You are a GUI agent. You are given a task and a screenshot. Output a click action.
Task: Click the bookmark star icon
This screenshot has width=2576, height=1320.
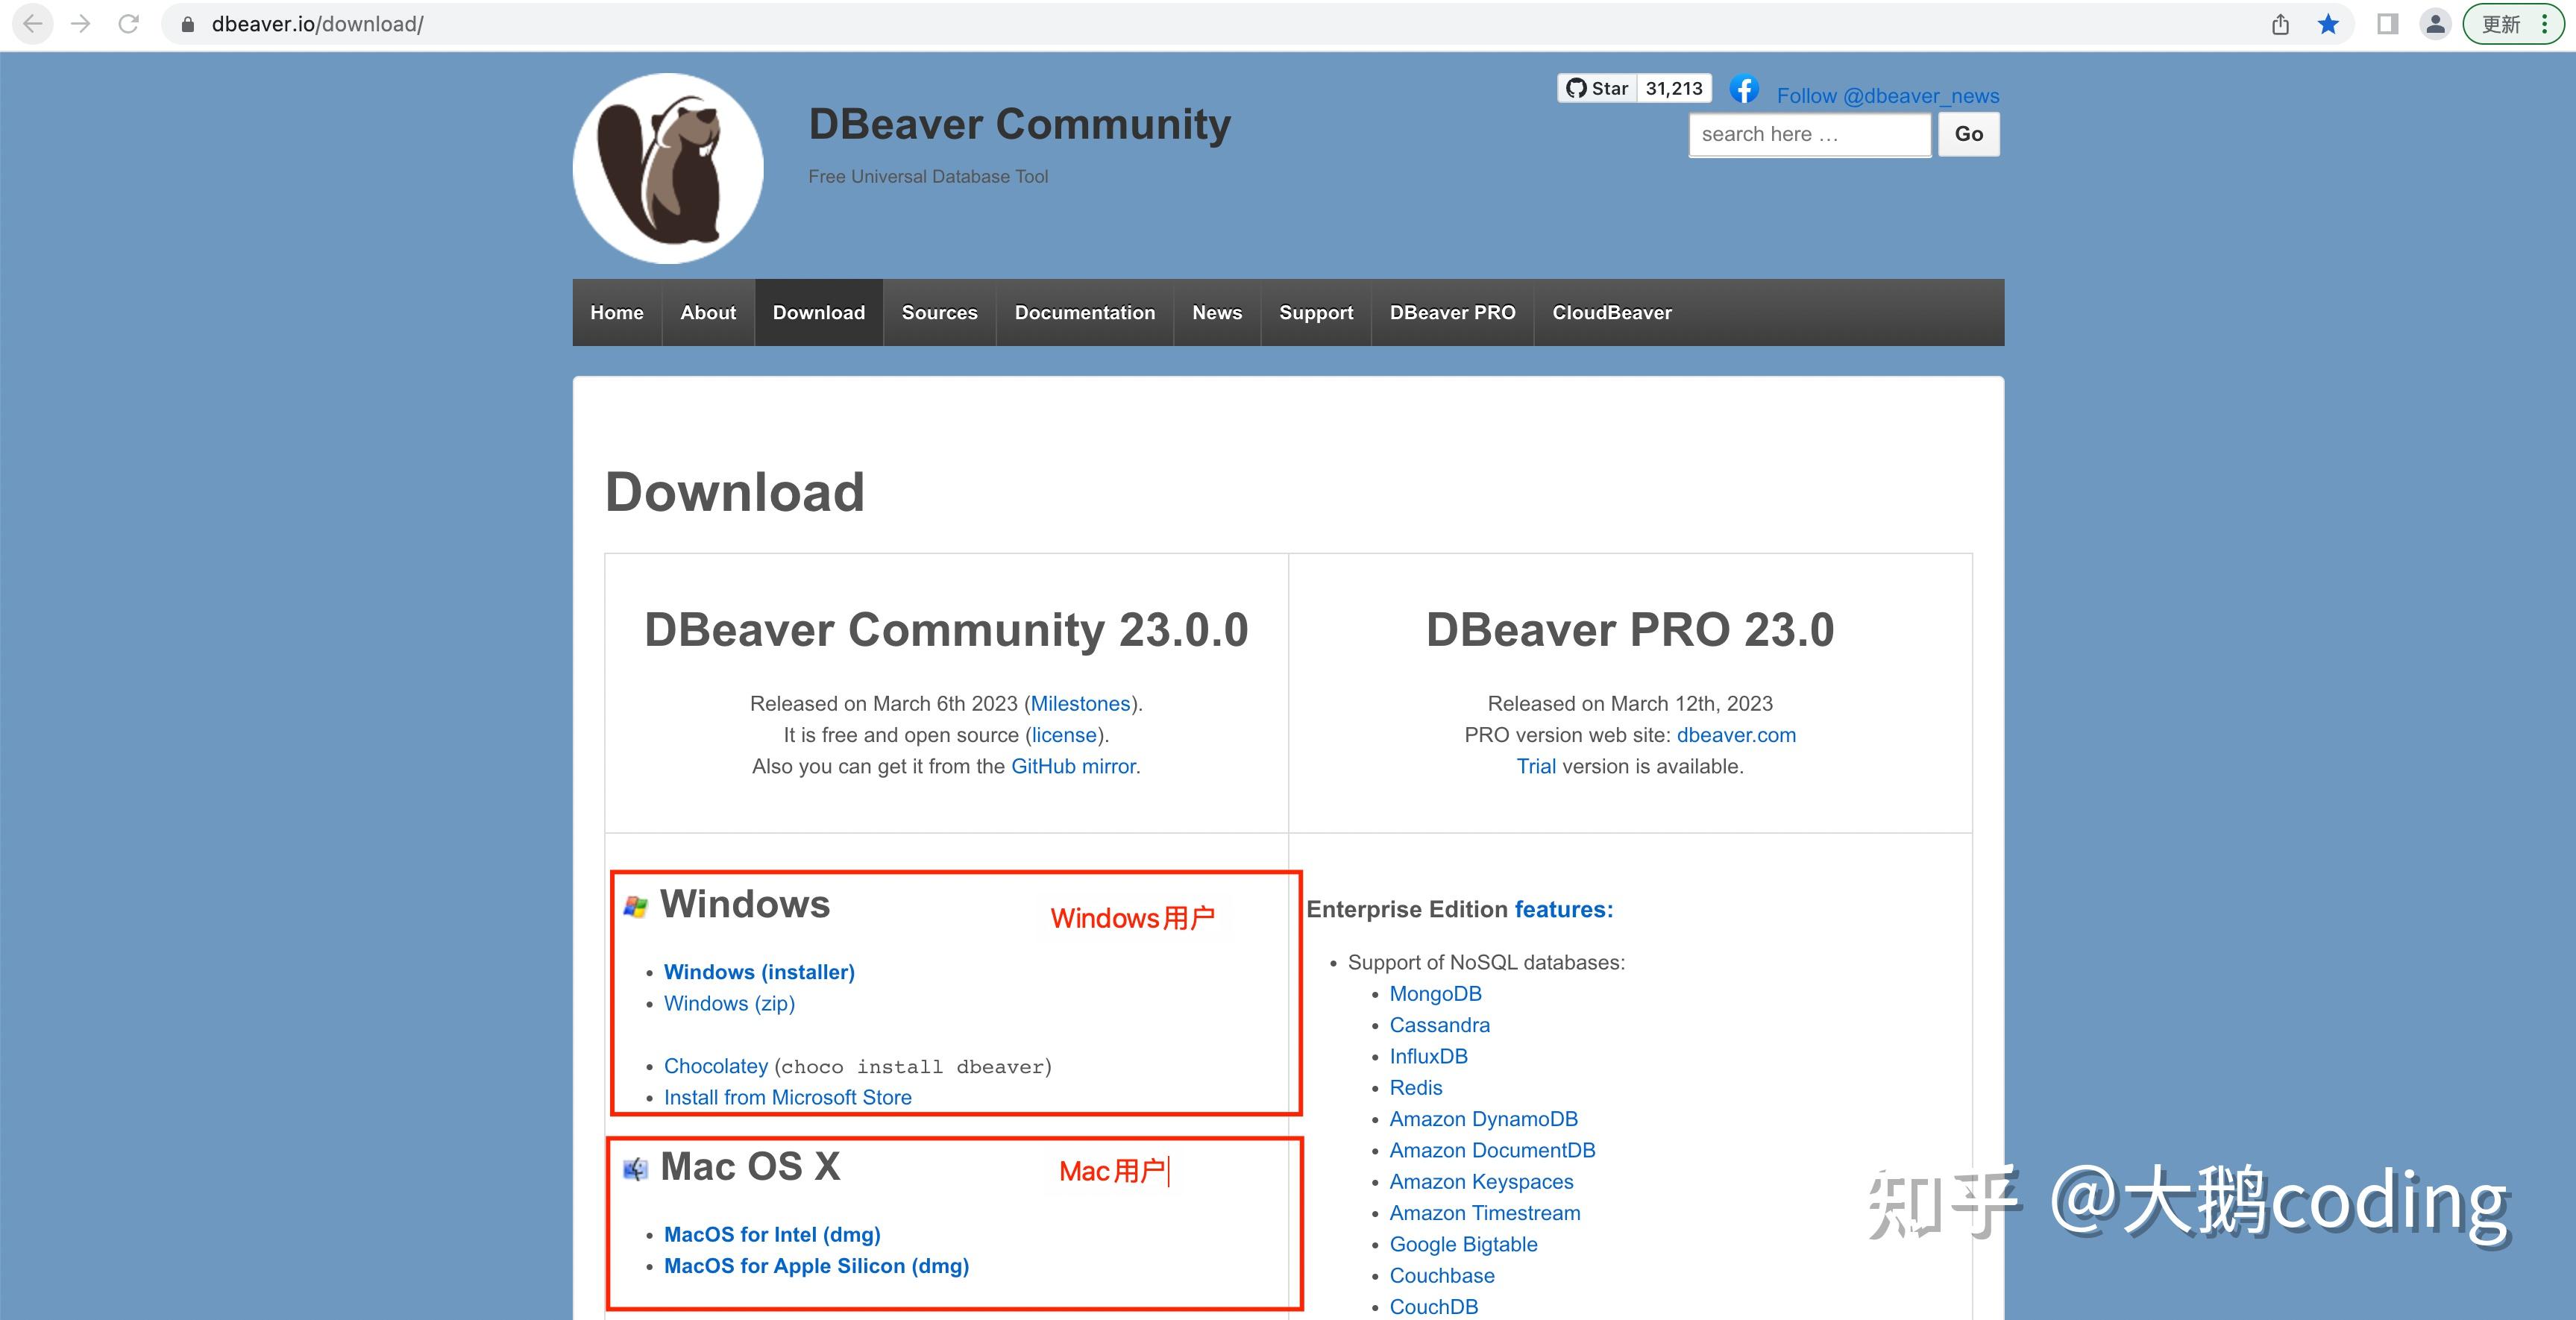pyautogui.click(x=2328, y=24)
